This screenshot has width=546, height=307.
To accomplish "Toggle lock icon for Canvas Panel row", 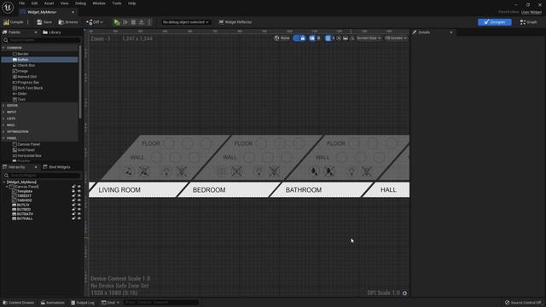I will [73, 187].
